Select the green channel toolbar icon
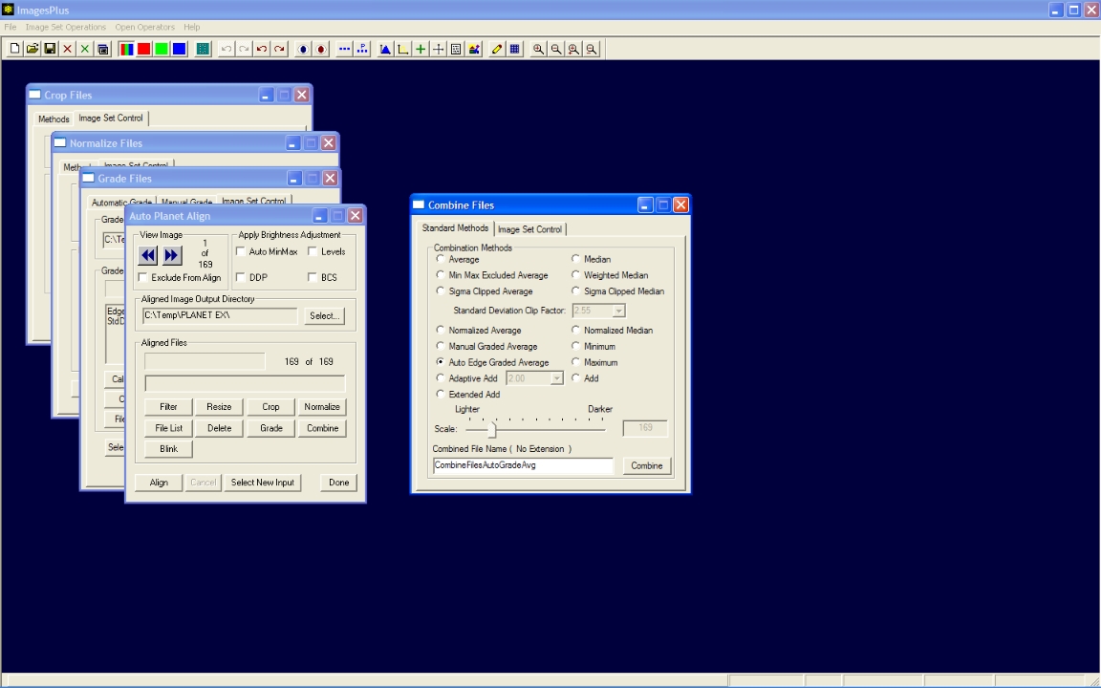Image resolution: width=1101 pixels, height=688 pixels. click(x=162, y=49)
